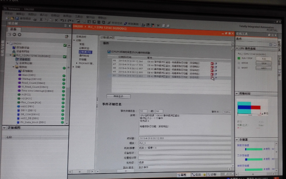This screenshot has height=179, width=286.
Task: Expand the 功能 navigation node
Action: [x=74, y=67]
